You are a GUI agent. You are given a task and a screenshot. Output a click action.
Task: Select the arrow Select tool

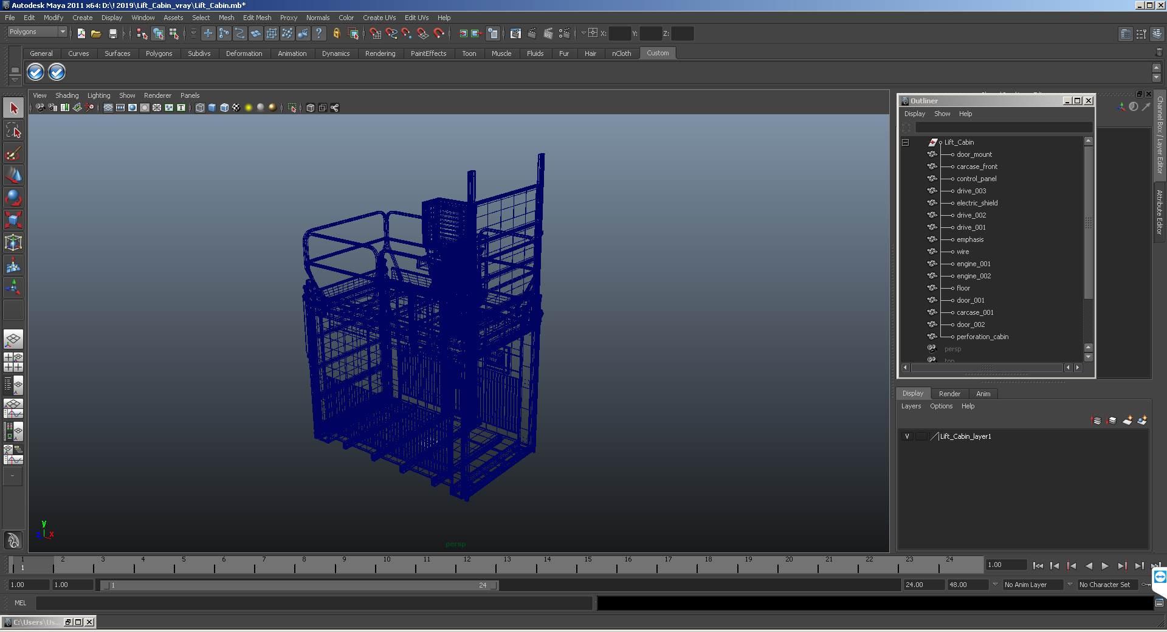click(x=13, y=108)
